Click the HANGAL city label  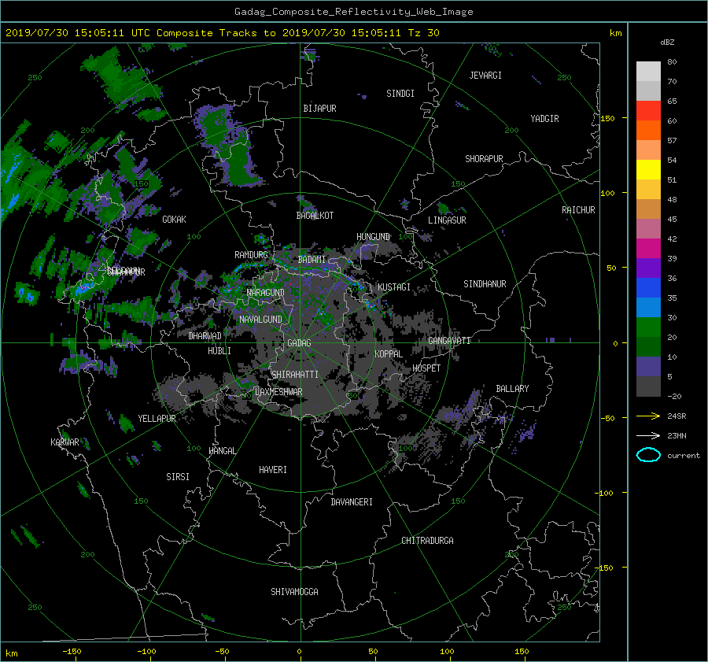click(x=222, y=451)
